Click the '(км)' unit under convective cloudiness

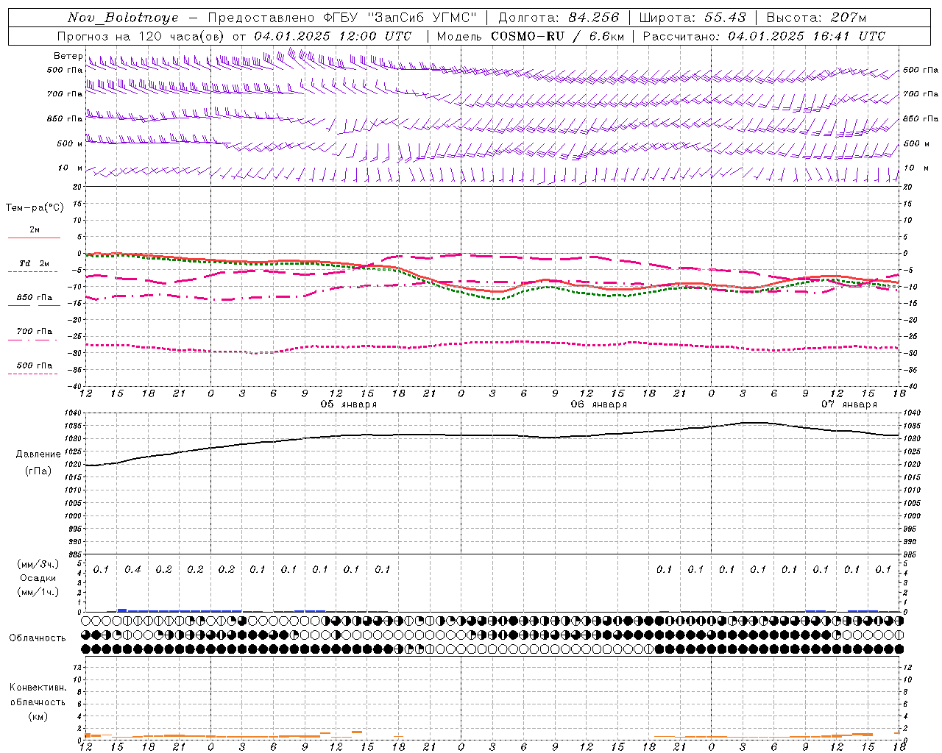click(x=38, y=716)
